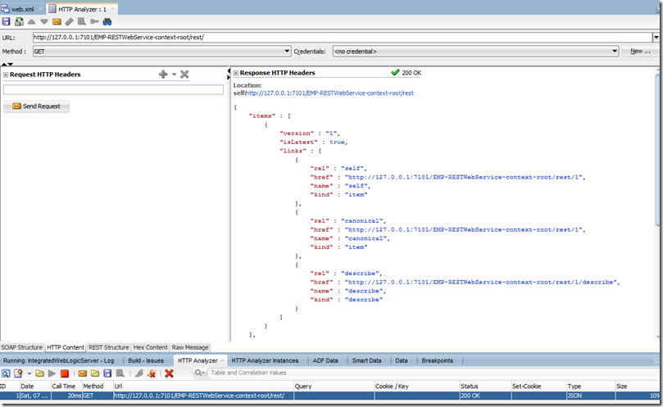Click the Table and Correlation Values search field
Viewport: 663px width, 407px height.
250,373
